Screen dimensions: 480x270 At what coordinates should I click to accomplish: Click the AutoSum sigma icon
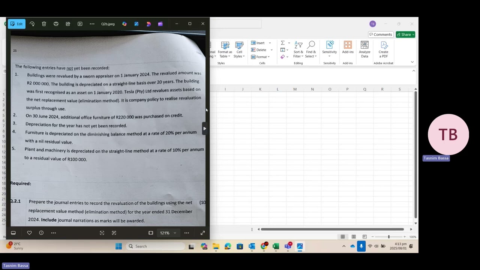coord(283,43)
